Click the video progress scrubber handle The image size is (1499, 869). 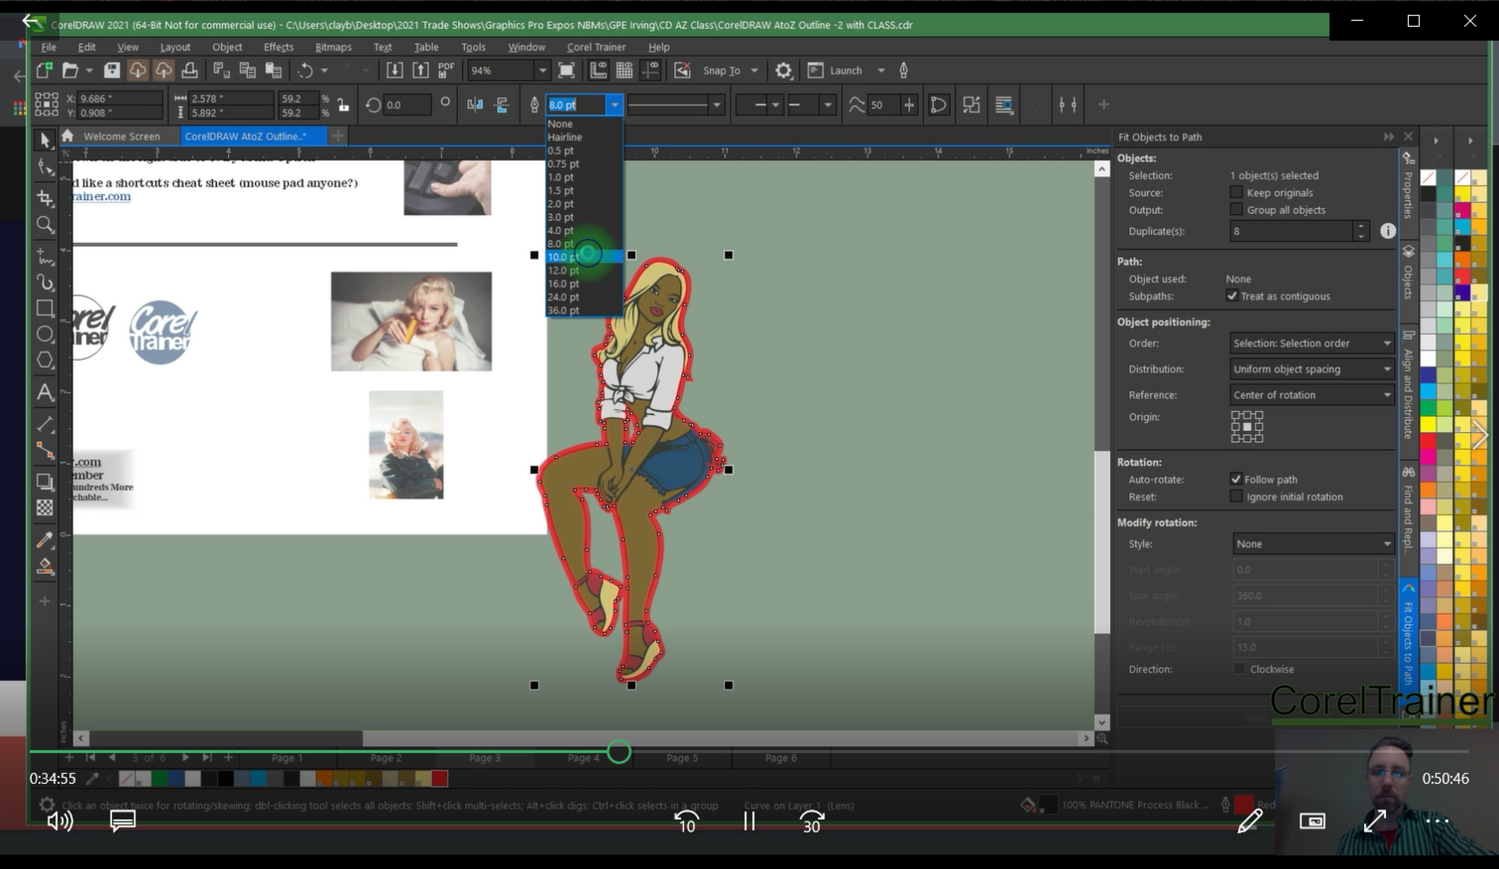coord(619,752)
